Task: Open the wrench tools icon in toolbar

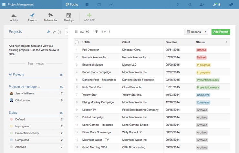Action: pyautogui.click(x=88, y=32)
